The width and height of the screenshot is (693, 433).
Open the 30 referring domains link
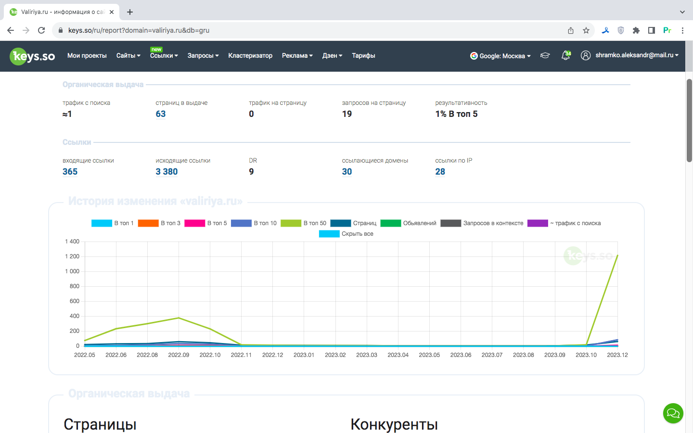pyautogui.click(x=347, y=172)
